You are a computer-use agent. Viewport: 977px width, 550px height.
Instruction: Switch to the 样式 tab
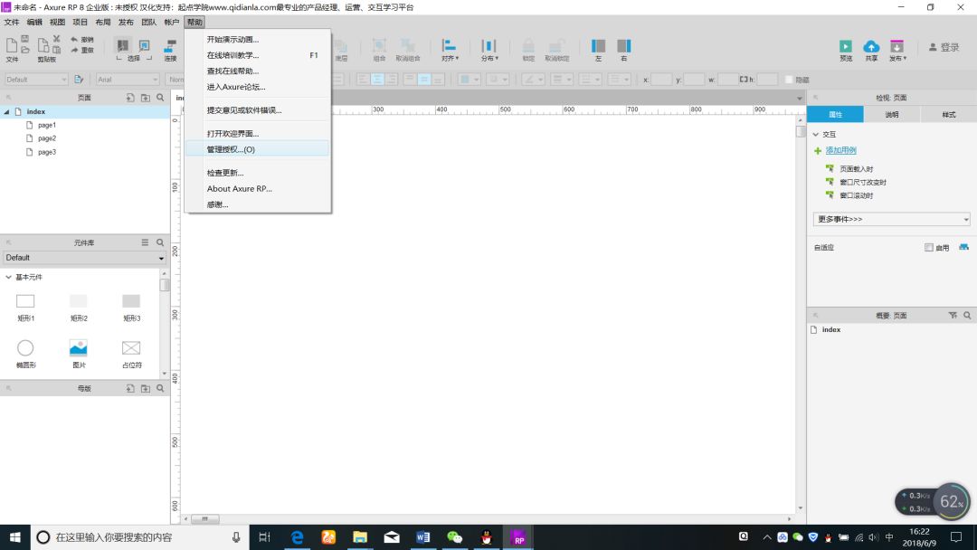tap(948, 115)
